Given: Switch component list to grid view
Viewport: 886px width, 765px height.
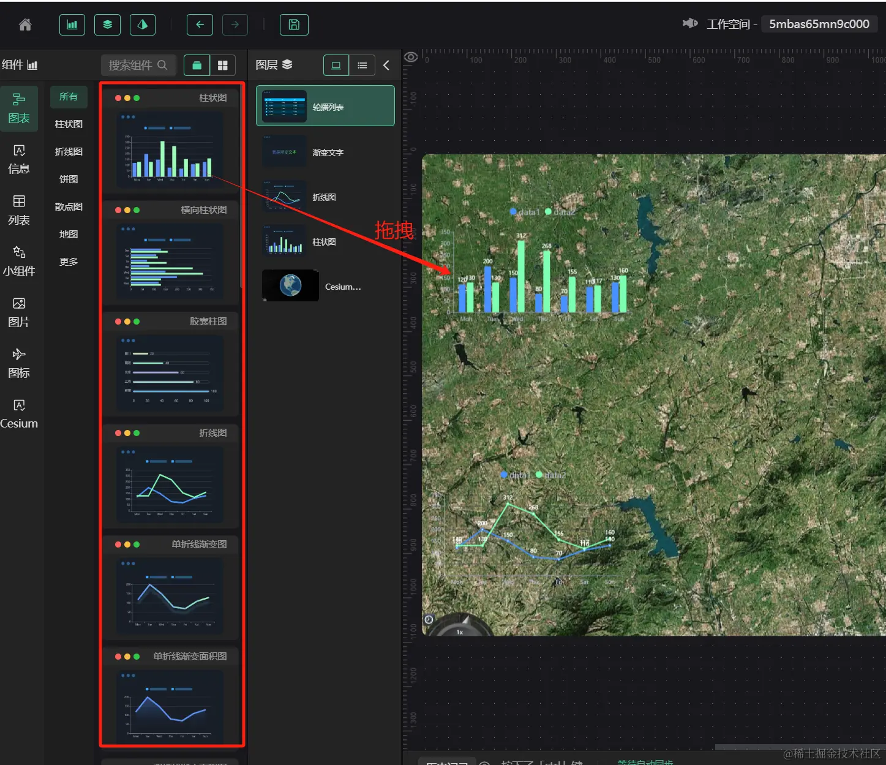Looking at the screenshot, I should (x=223, y=65).
